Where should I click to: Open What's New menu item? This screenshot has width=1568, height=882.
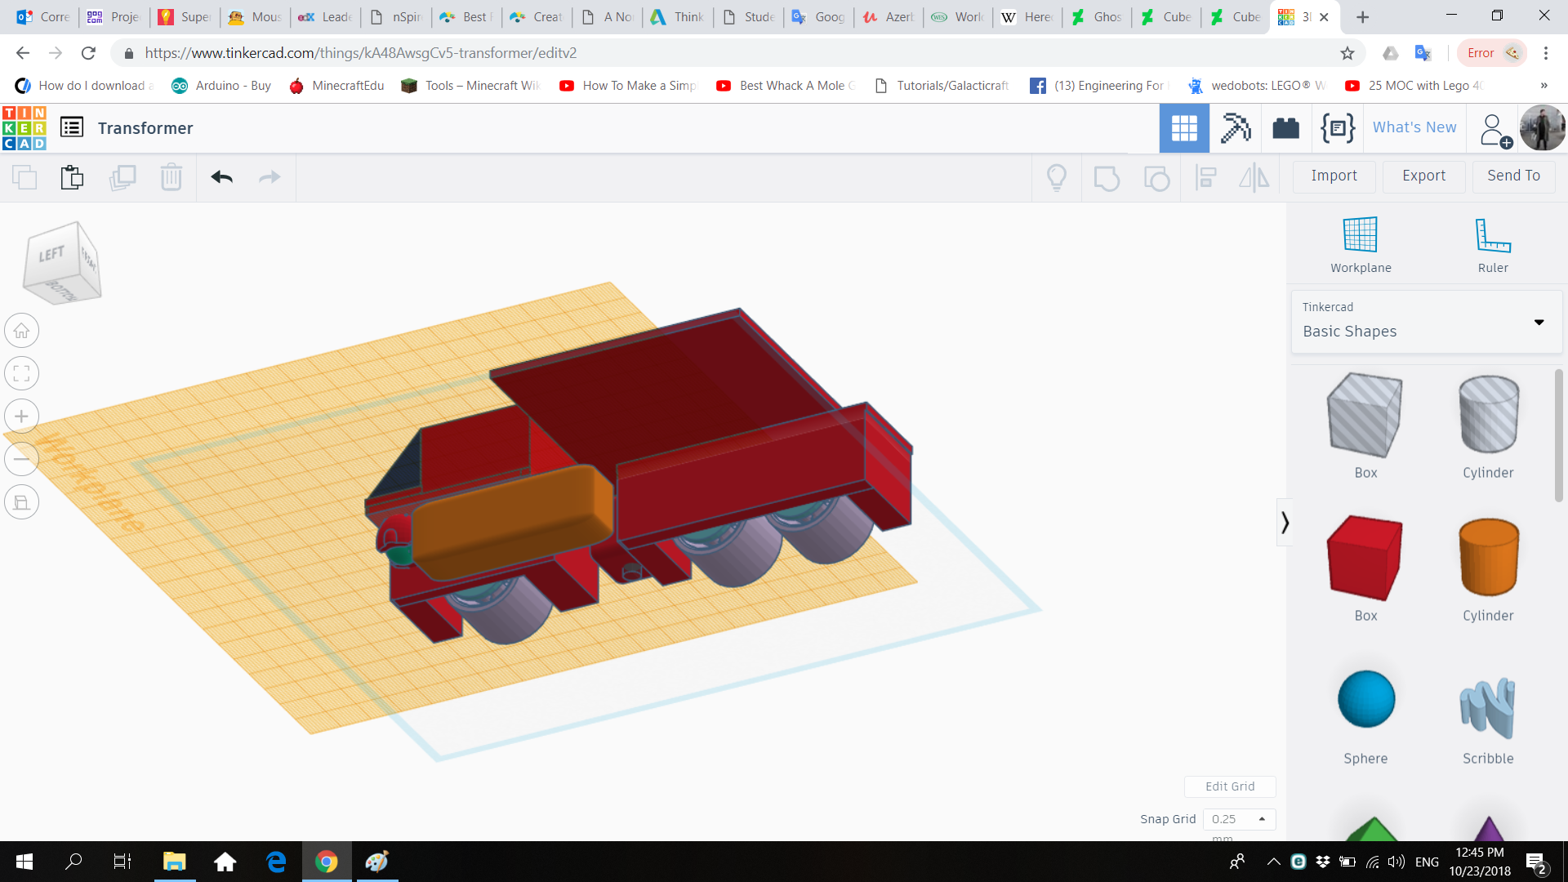click(x=1414, y=127)
